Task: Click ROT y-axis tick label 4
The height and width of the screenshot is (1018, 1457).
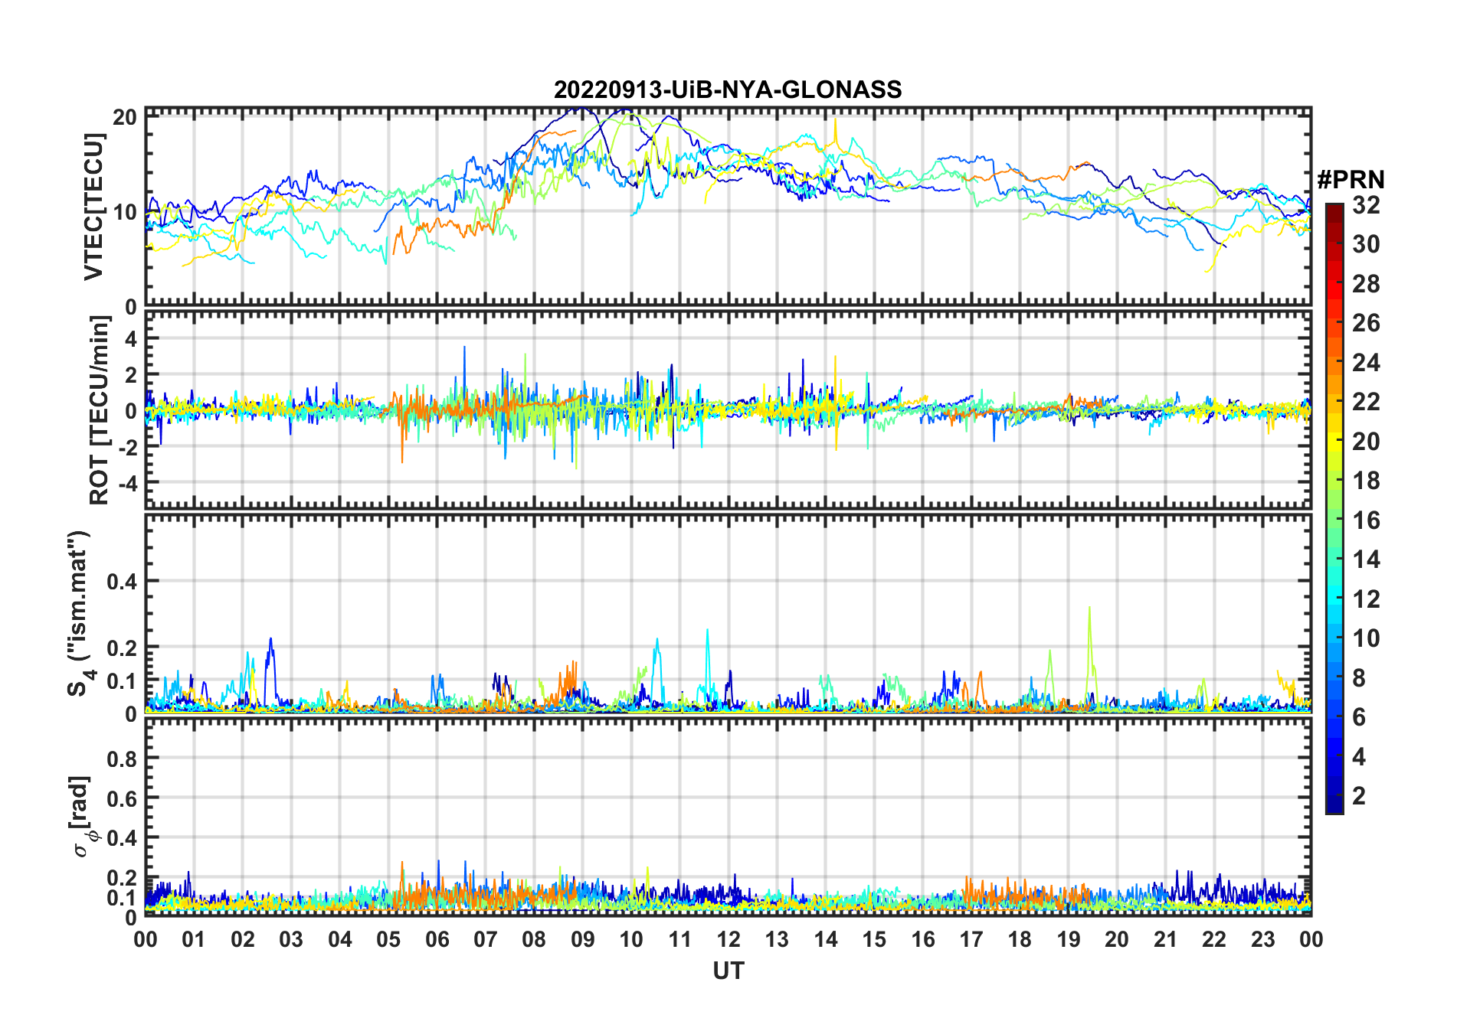Action: tap(132, 338)
